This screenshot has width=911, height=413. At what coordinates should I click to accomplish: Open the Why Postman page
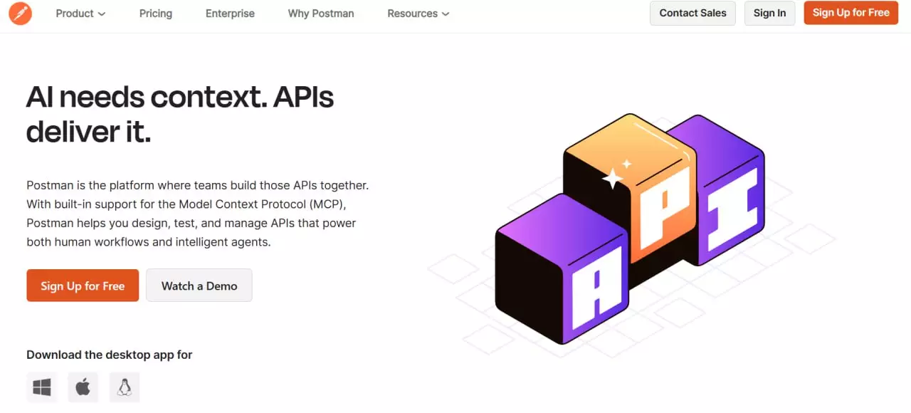321,14
